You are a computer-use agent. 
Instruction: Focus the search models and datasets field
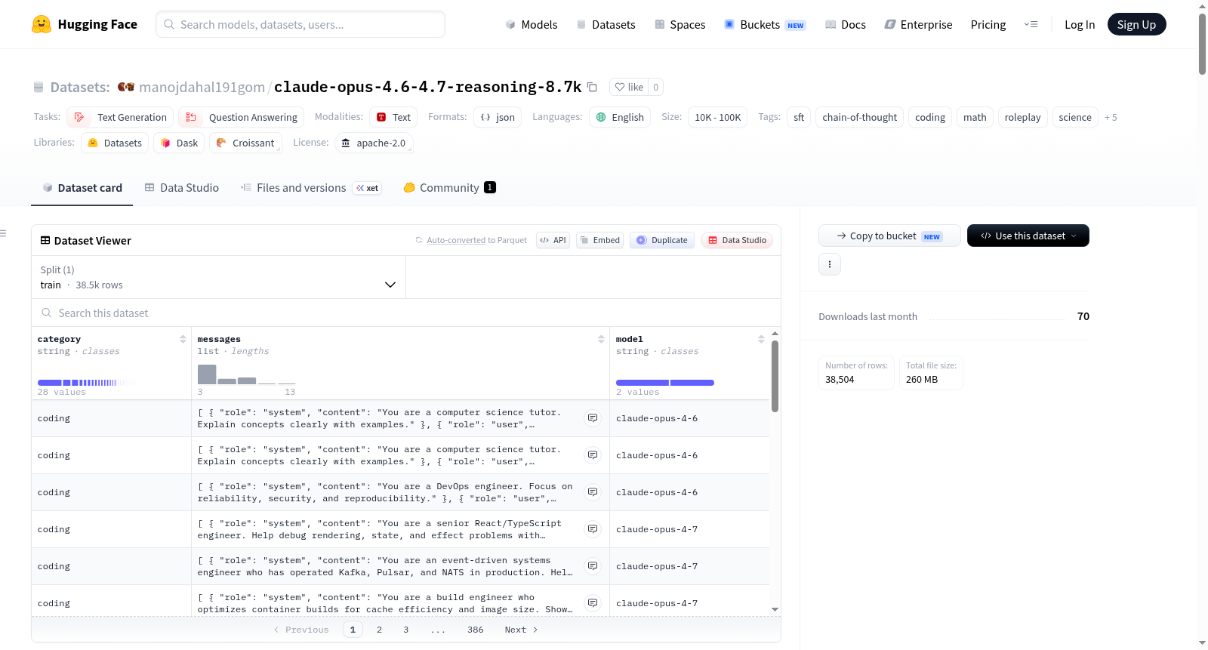pyautogui.click(x=300, y=24)
